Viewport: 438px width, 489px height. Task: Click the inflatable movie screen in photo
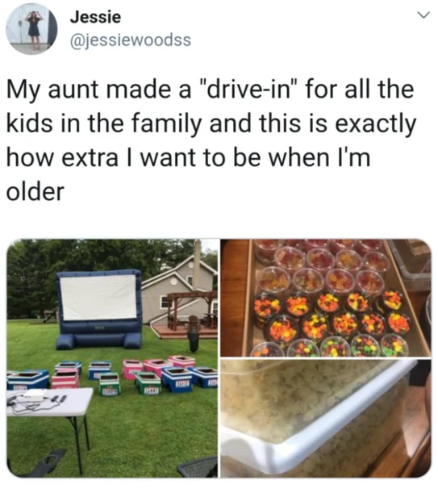click(99, 309)
